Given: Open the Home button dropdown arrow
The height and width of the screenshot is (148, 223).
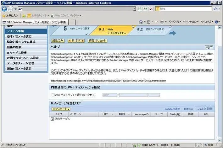Looking at the screenshot, I should (x=145, y=22).
